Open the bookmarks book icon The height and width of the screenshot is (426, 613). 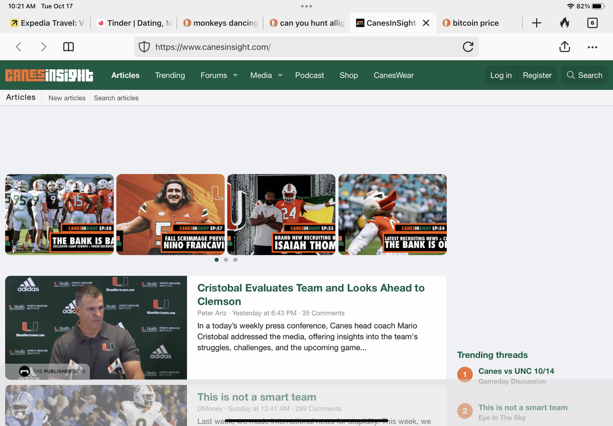coord(69,47)
